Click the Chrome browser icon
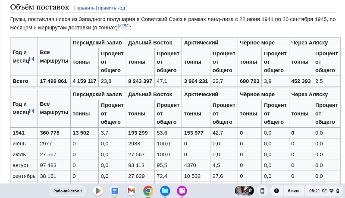The width and height of the screenshot is (345, 198). (x=148, y=191)
